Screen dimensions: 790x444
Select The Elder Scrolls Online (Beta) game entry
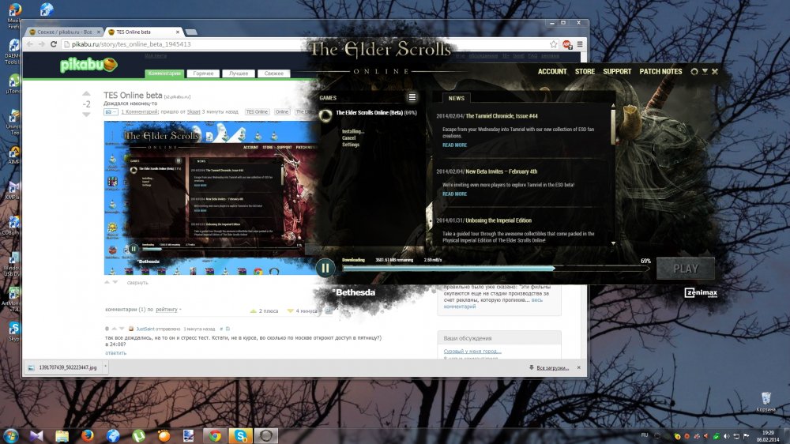pos(376,113)
